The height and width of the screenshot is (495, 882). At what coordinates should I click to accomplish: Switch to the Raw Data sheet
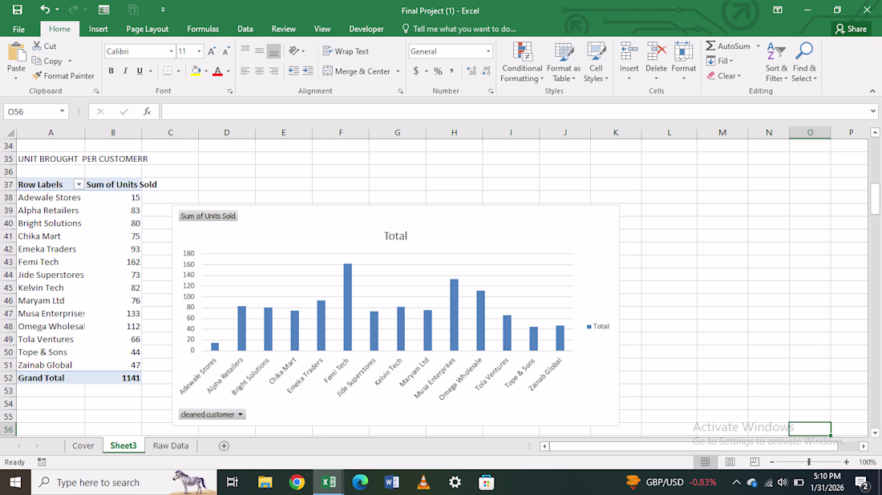coord(171,445)
